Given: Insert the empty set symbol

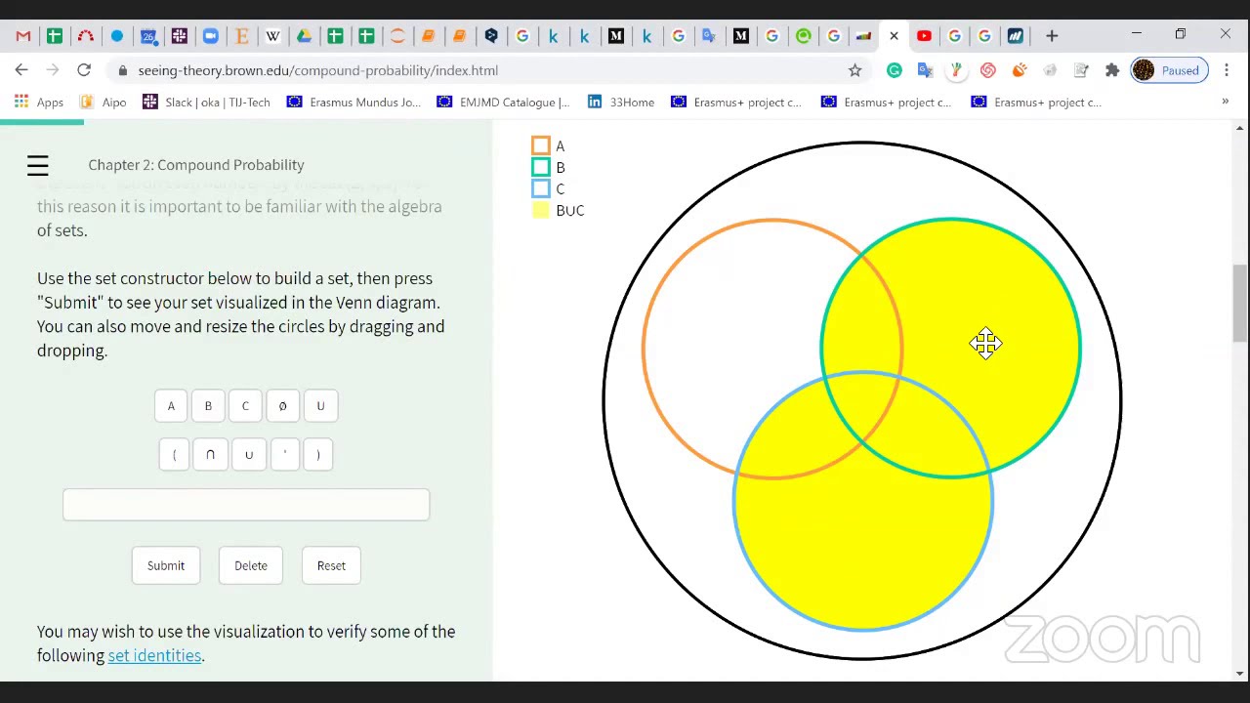Looking at the screenshot, I should coord(282,406).
